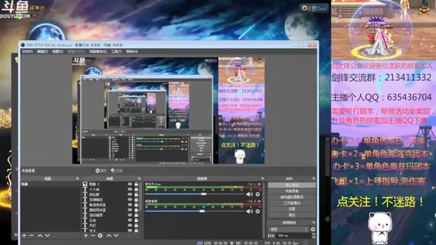Click the 时长 300 ms duration field
The image size is (436, 245).
click(294, 236)
